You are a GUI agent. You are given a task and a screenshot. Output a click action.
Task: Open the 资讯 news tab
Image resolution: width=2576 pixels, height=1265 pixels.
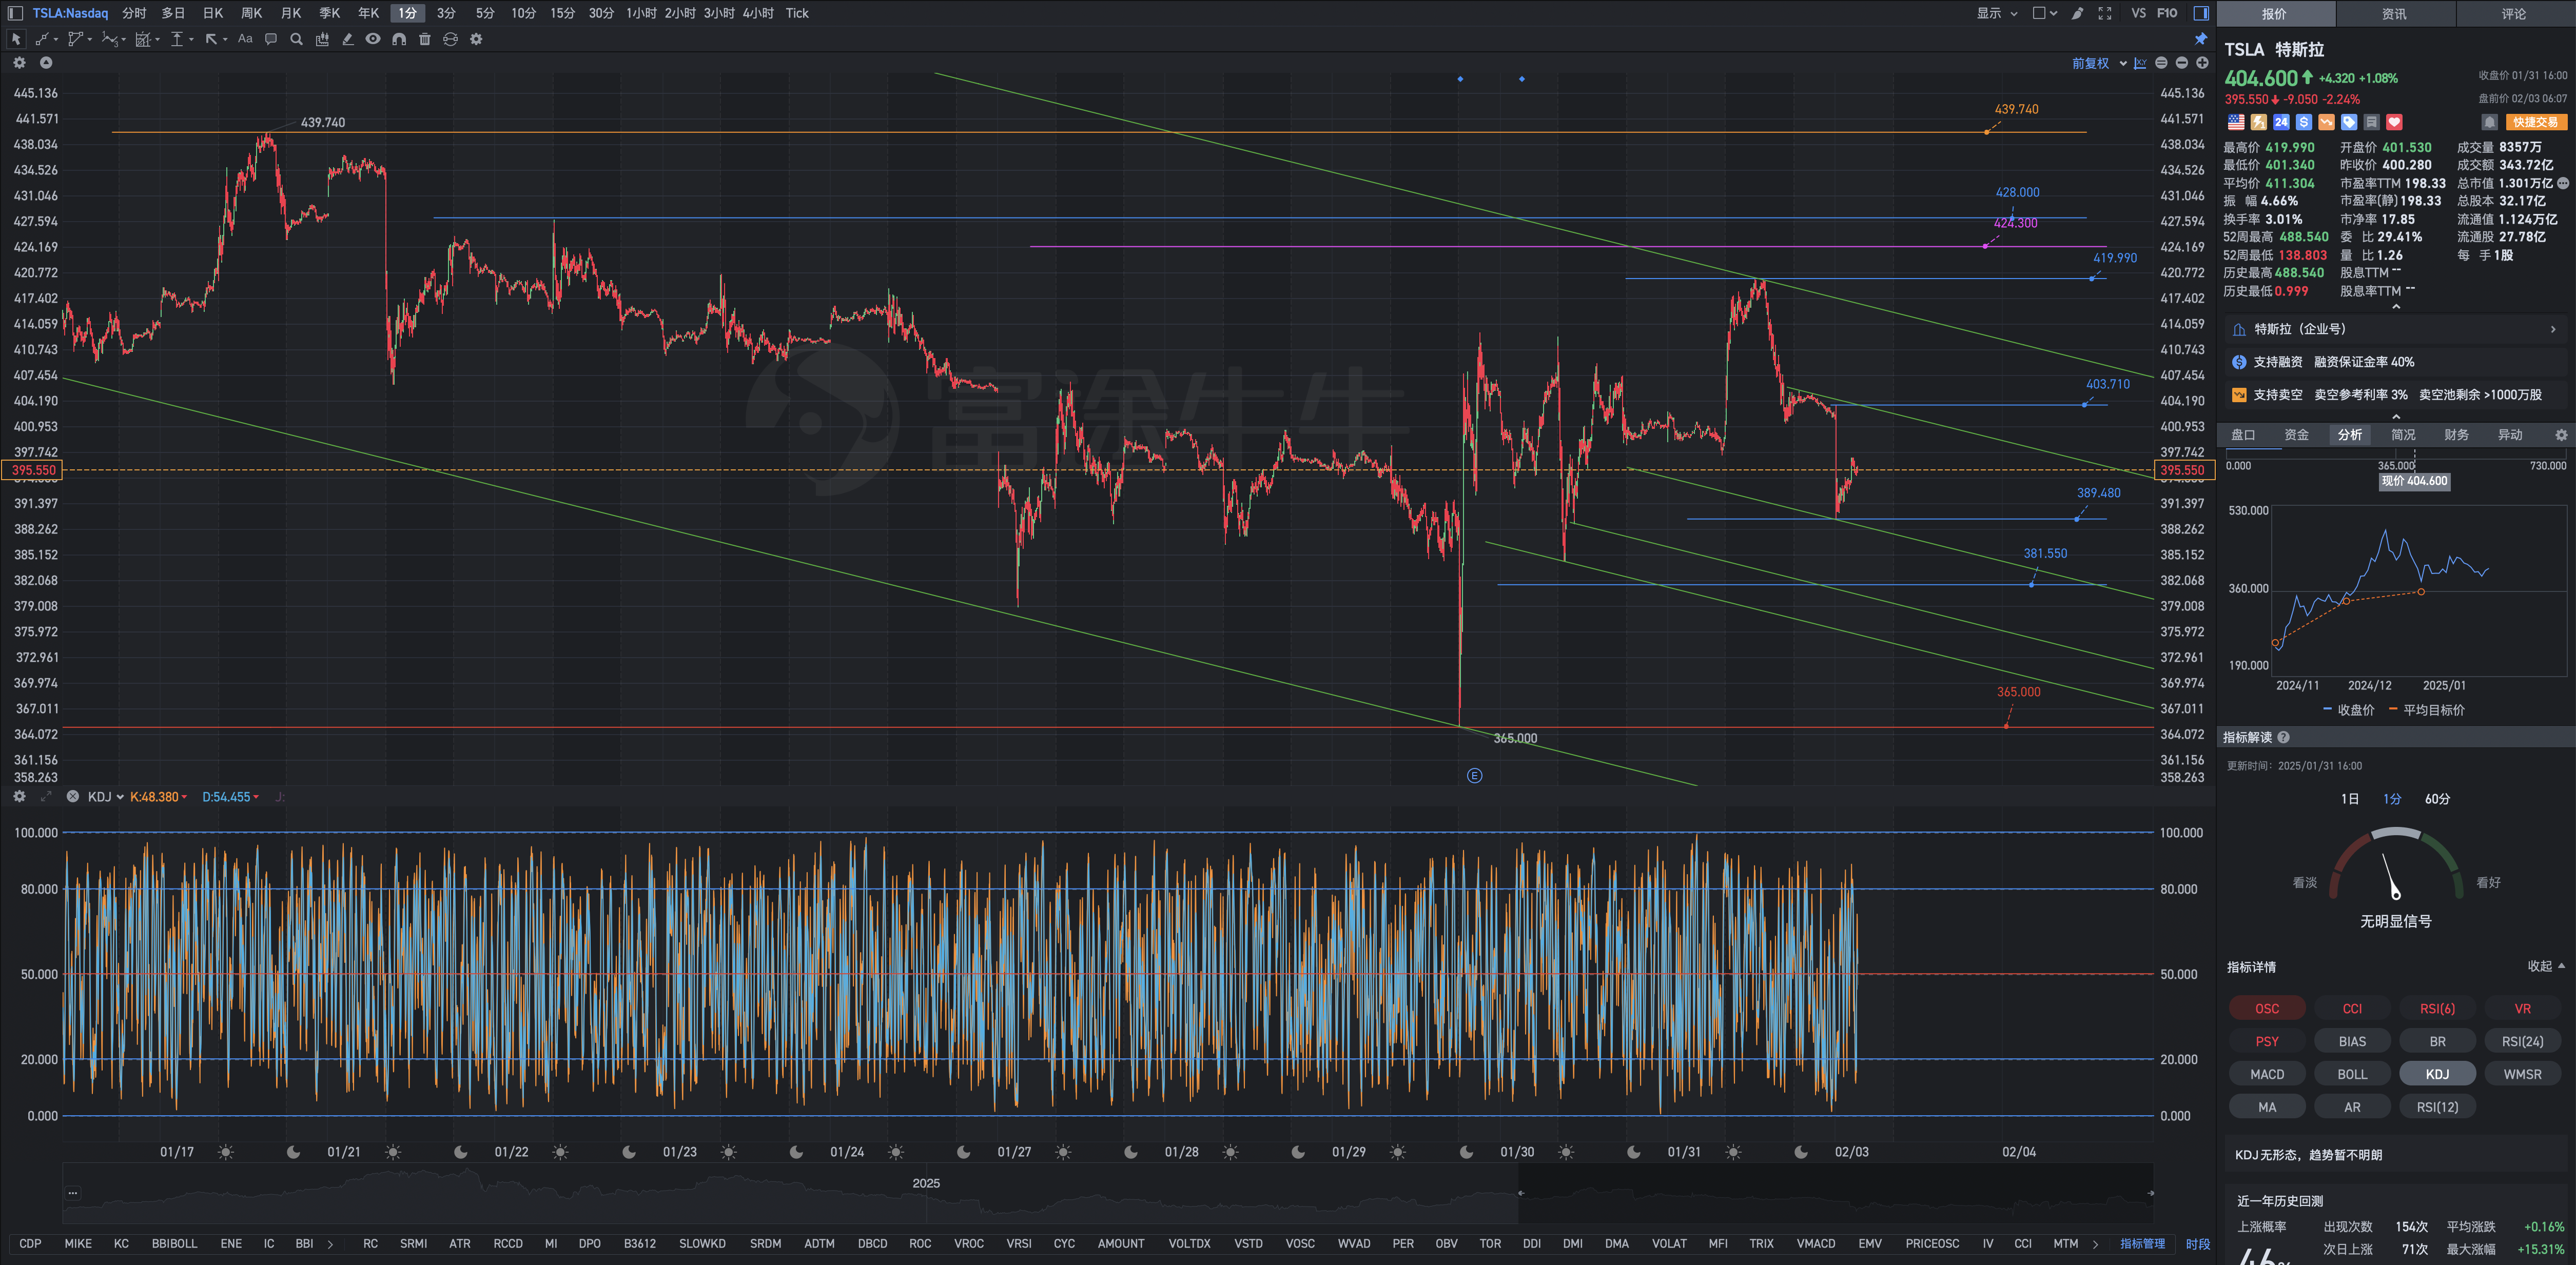(2394, 14)
